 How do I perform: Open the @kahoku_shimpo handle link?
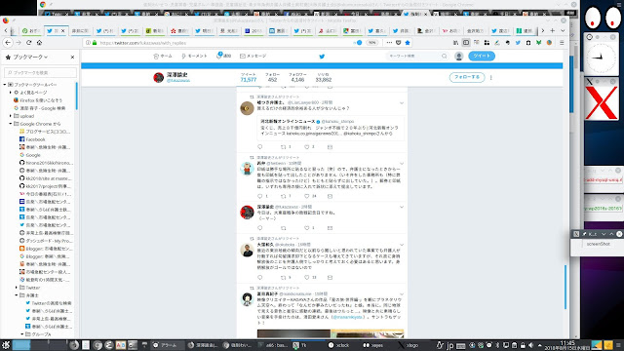pos(338,121)
